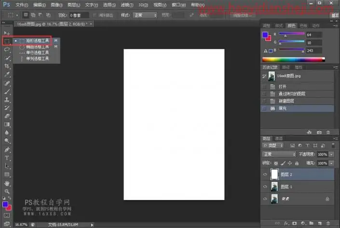Select the Path Selection tool
340x228 pixels.
point(7,166)
